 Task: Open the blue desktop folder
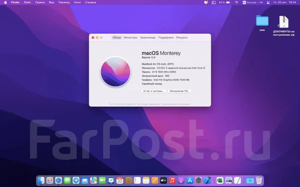coord(262,21)
